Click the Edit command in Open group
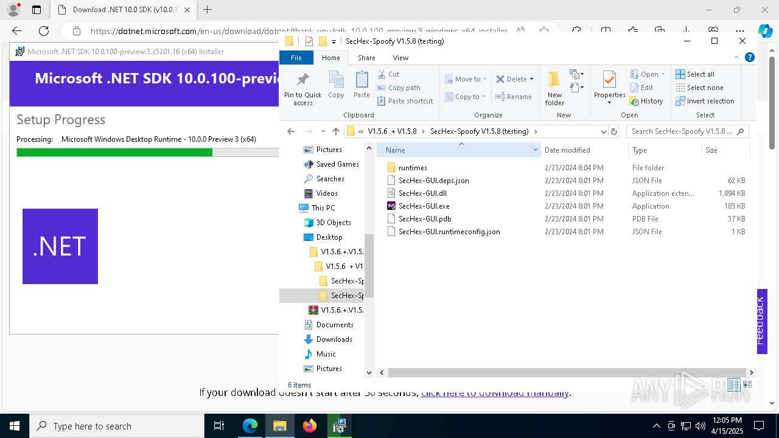Screen dimensions: 779x438 (641, 88)
